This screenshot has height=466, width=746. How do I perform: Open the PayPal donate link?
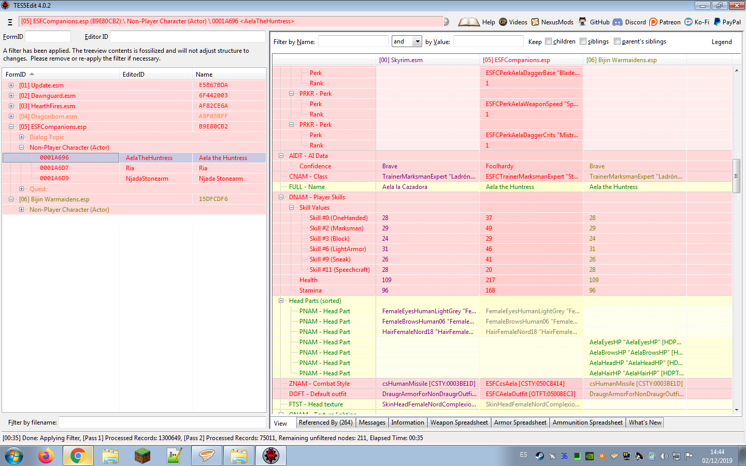click(x=727, y=22)
